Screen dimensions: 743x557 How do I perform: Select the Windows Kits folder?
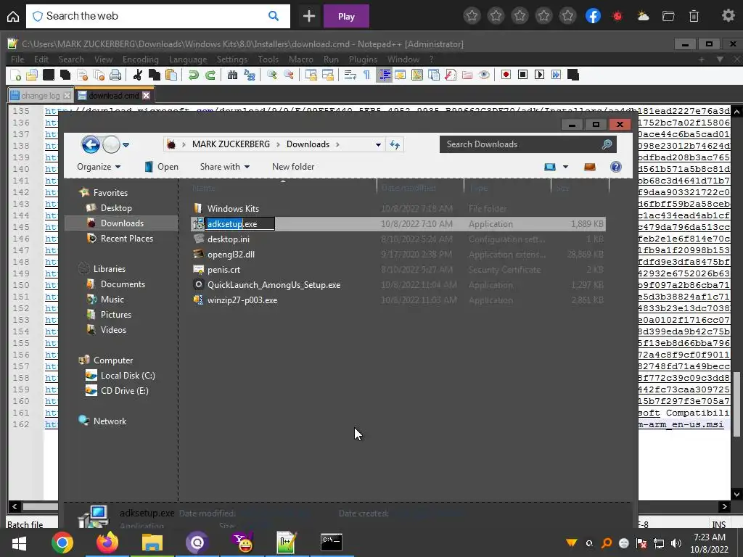point(233,208)
